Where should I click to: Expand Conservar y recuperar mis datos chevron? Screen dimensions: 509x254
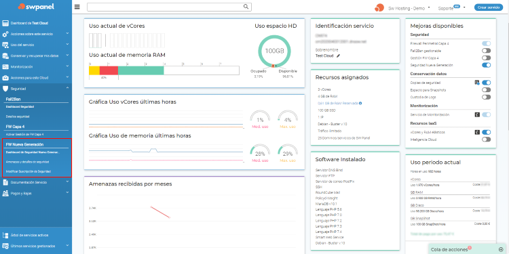67,56
